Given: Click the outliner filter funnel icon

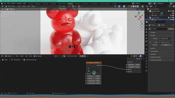Looking at the screenshot, I should (170, 7).
